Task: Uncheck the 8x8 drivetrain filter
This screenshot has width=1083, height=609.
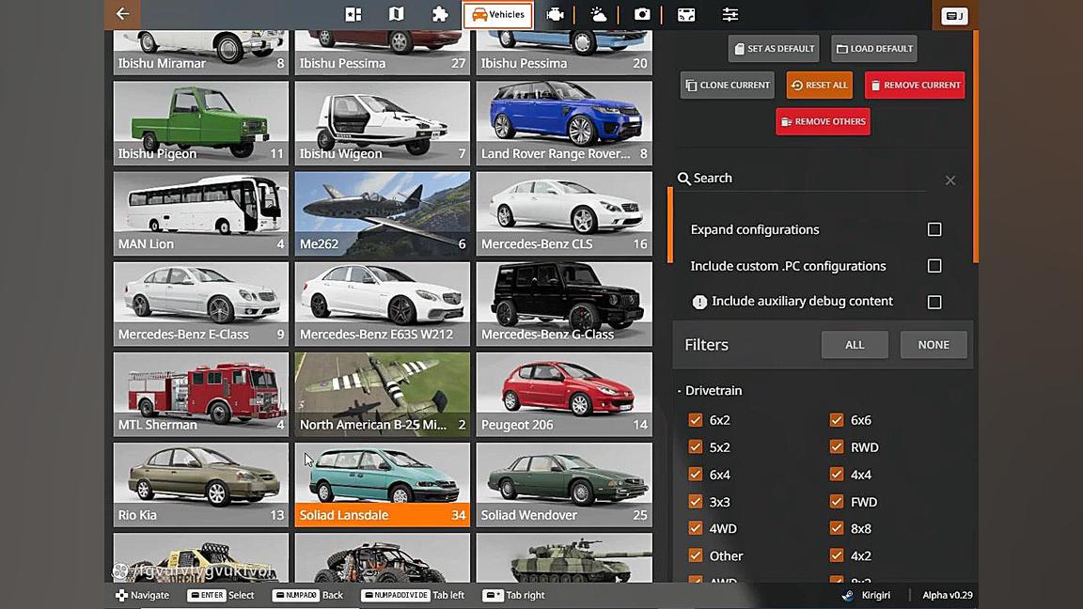Action: (837, 529)
